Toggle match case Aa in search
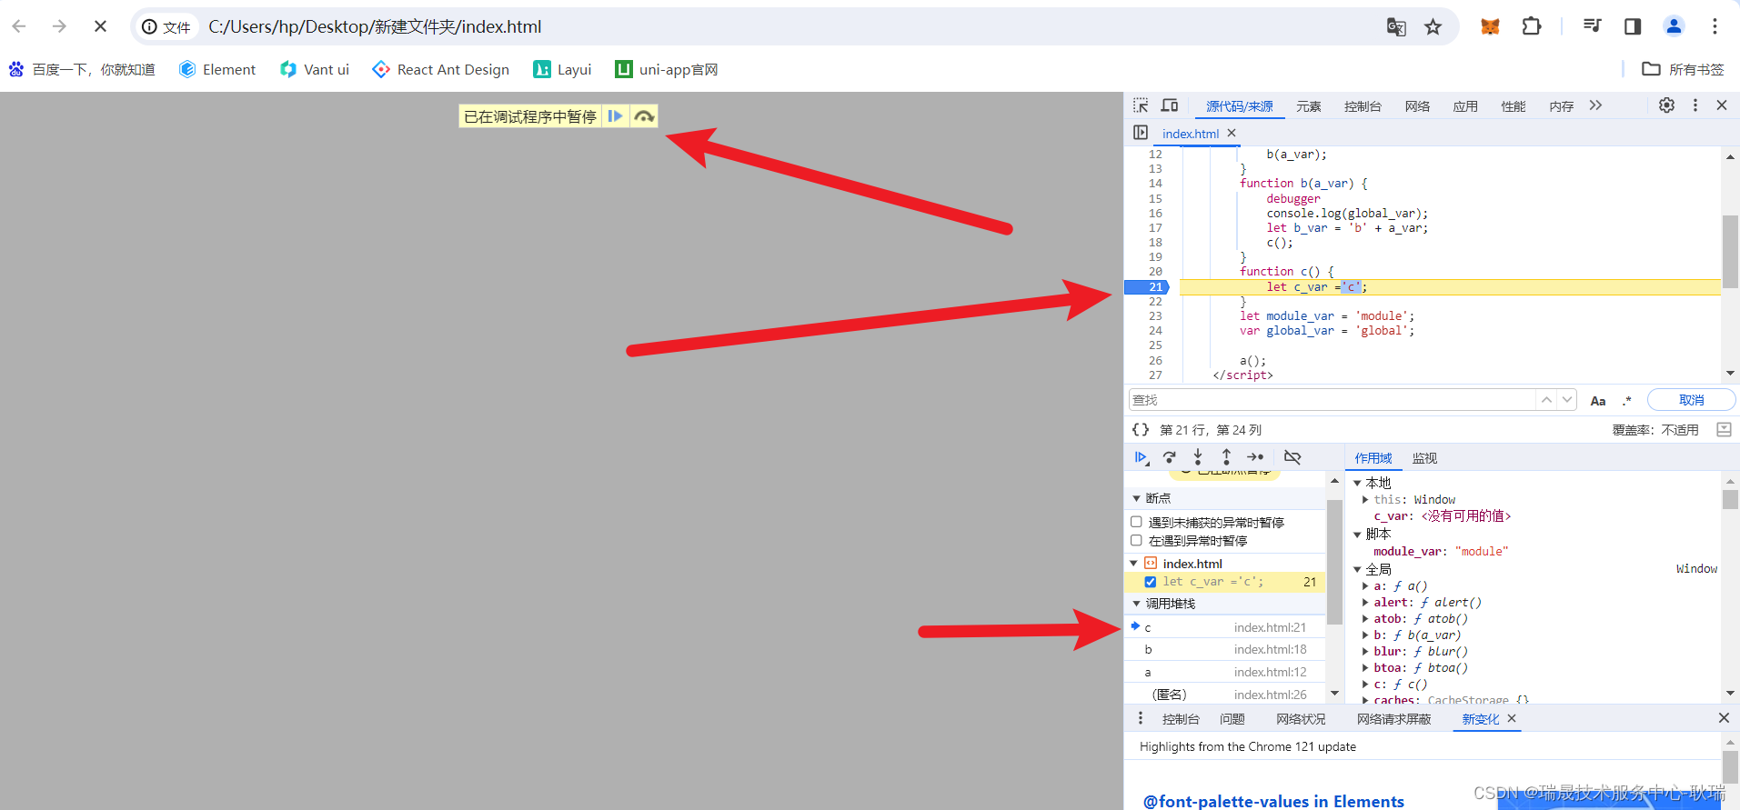 pos(1598,400)
